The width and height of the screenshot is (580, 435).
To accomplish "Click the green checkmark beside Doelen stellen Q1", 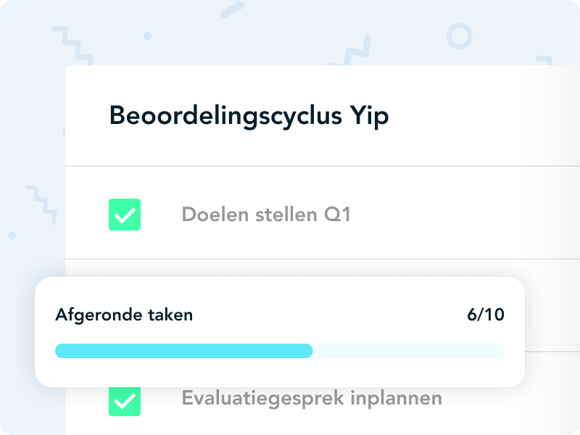I will (x=124, y=215).
